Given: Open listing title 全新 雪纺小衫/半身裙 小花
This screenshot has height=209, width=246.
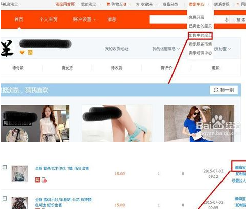Looking at the screenshot, I should [63, 202].
